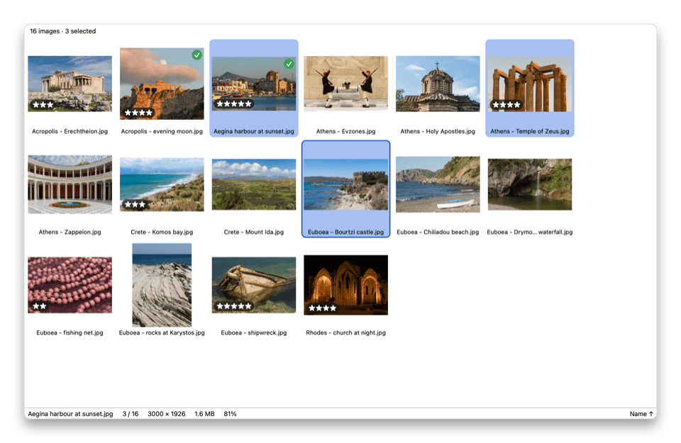Select the Crete Mount Ida landscape photo
The width and height of the screenshot is (681, 443).
click(x=254, y=184)
